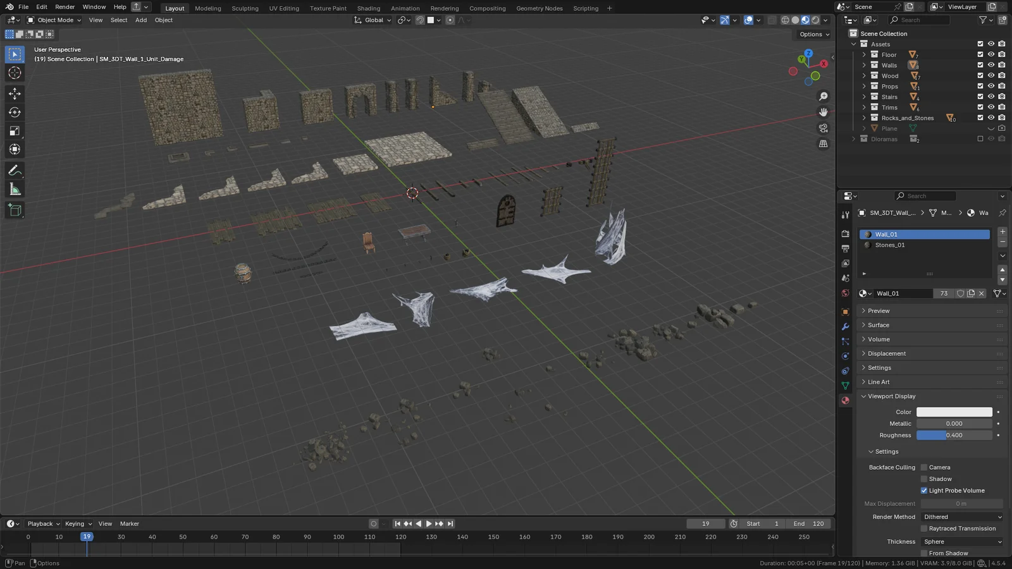The width and height of the screenshot is (1012, 569).
Task: Select the Rotate tool
Action: 15,112
